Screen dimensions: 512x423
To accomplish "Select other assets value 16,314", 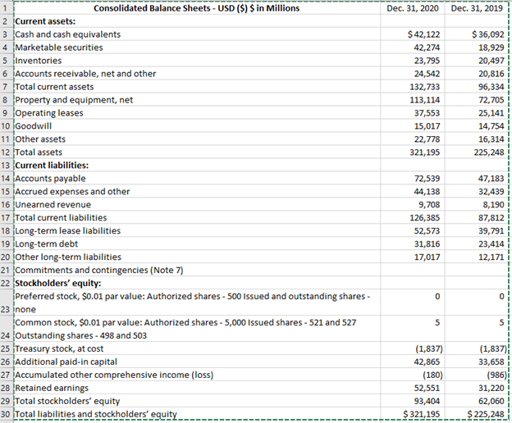I will click(477, 139).
